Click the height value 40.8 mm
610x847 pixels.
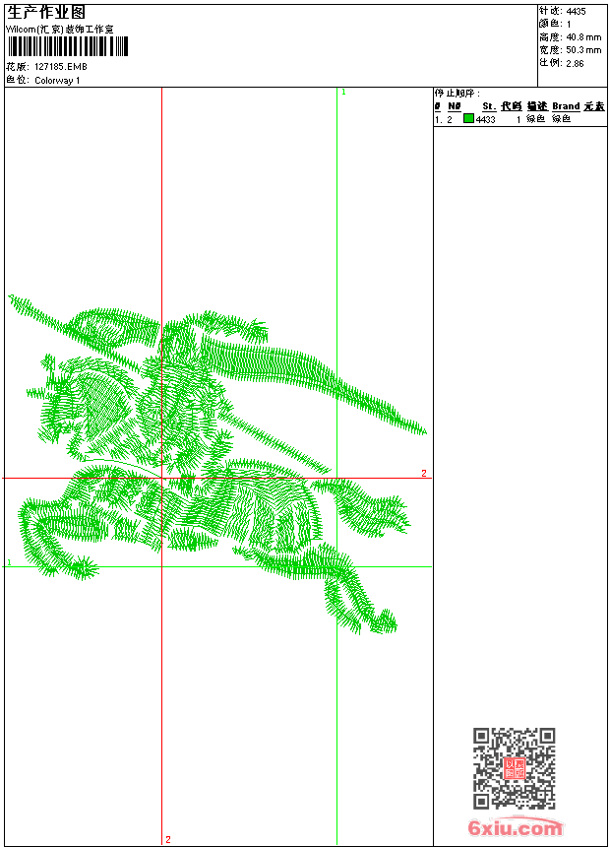[x=582, y=36]
